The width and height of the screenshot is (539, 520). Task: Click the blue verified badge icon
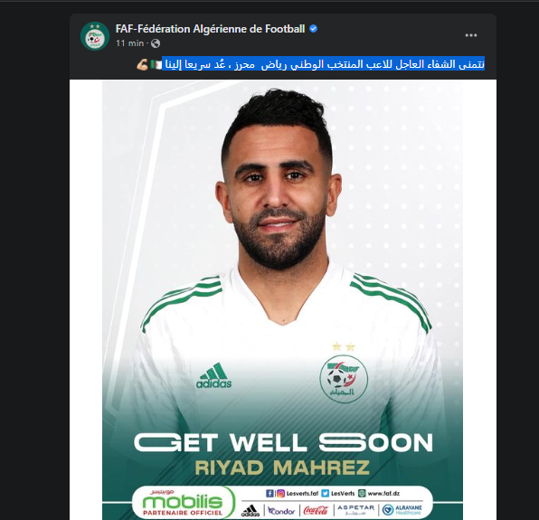pos(314,29)
